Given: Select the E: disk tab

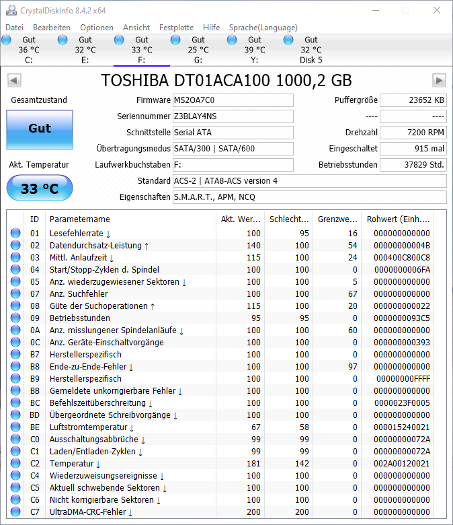Looking at the screenshot, I should pos(85,50).
